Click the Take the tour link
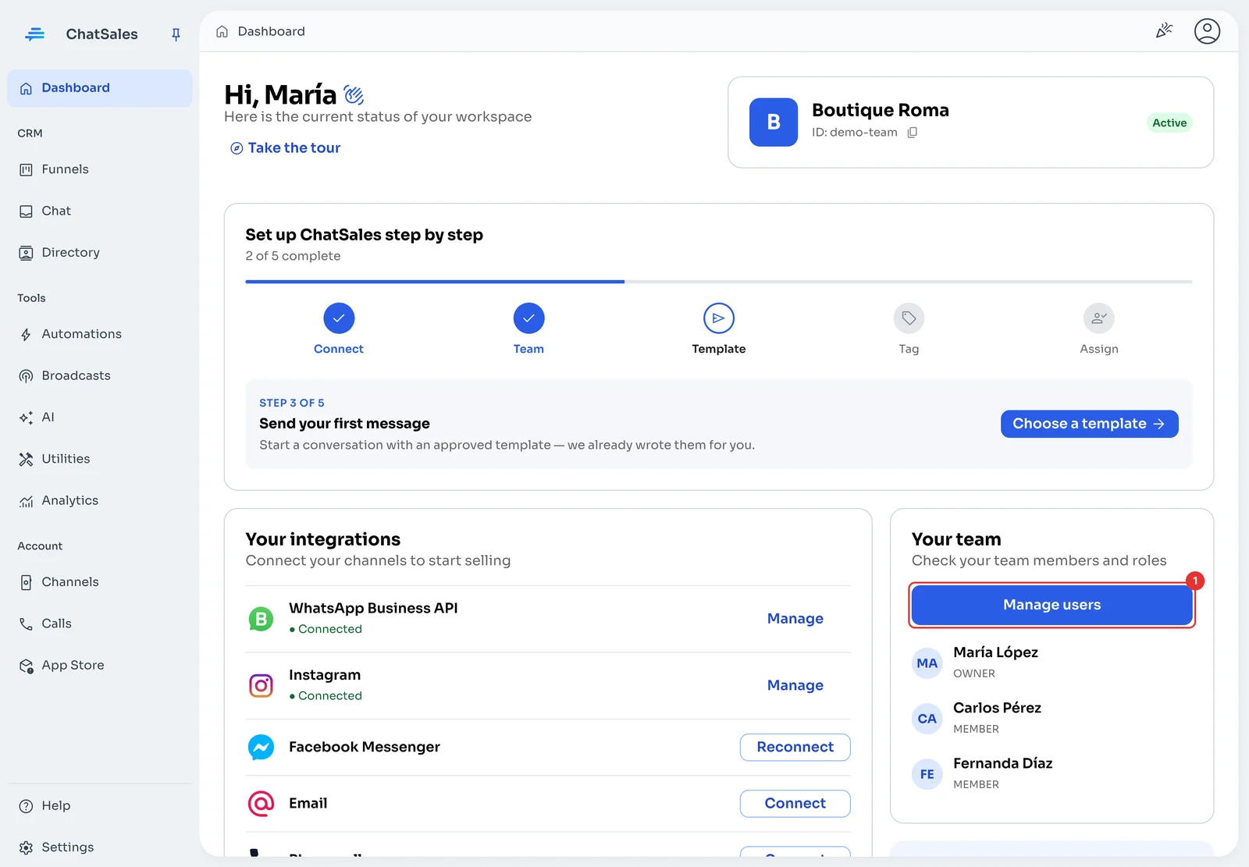This screenshot has height=867, width=1249. [x=285, y=147]
